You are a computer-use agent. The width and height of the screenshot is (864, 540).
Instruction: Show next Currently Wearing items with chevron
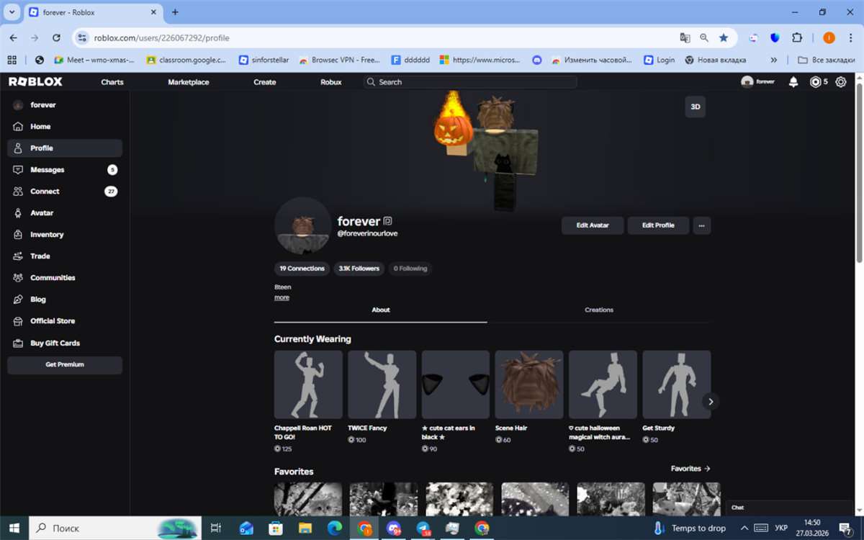711,401
